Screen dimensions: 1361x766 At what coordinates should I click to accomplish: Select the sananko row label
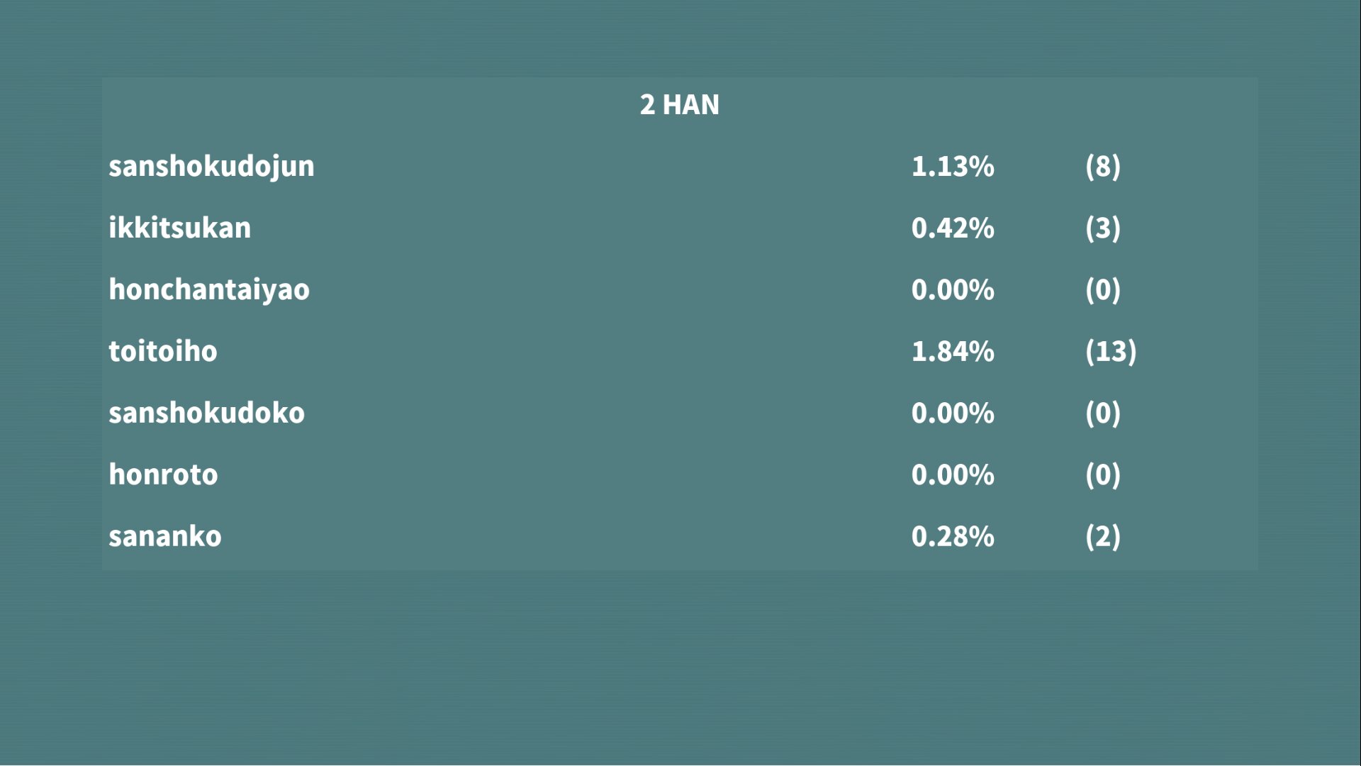(x=165, y=537)
